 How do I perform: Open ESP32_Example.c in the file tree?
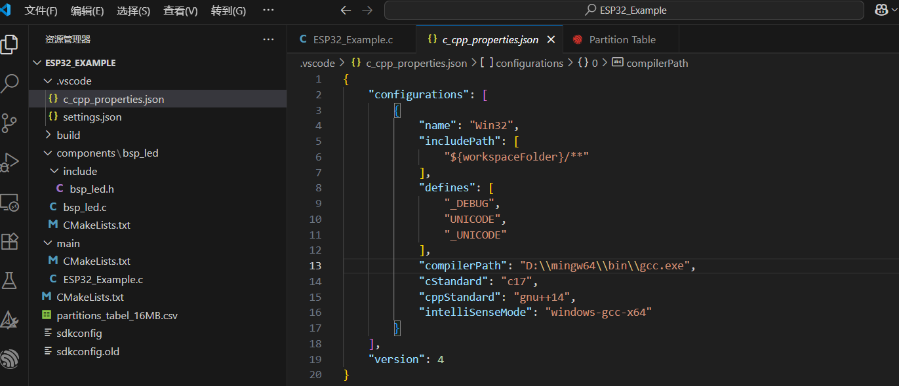[x=157, y=279]
